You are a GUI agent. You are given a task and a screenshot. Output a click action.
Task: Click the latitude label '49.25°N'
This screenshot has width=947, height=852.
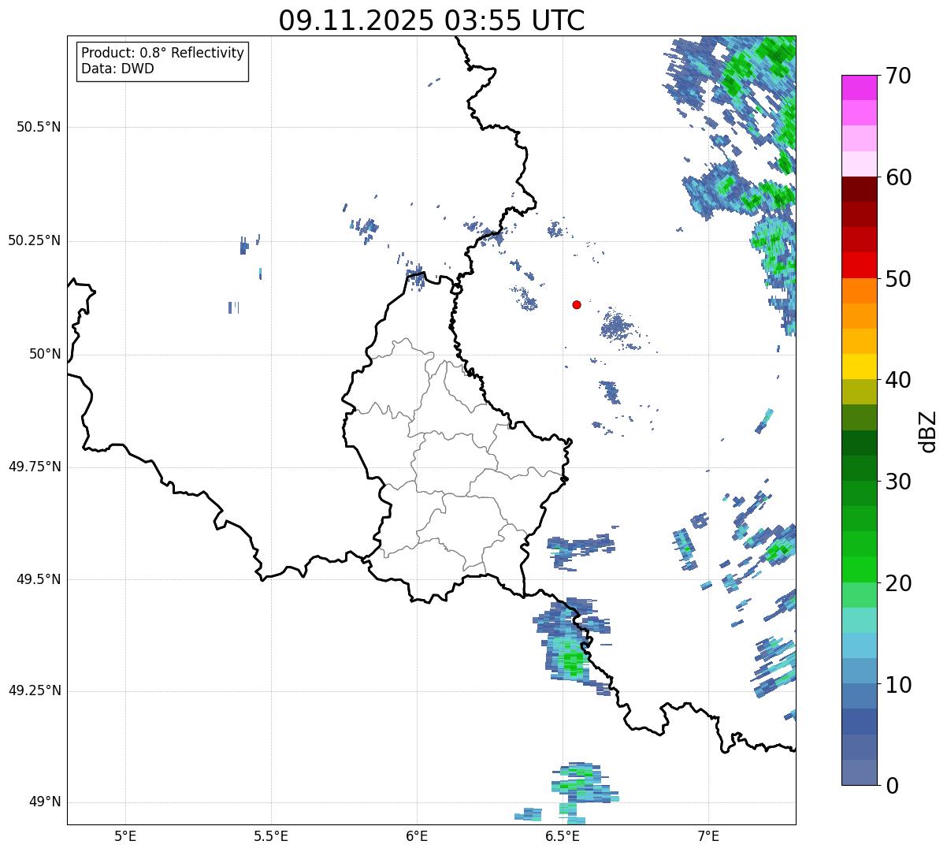[35, 690]
